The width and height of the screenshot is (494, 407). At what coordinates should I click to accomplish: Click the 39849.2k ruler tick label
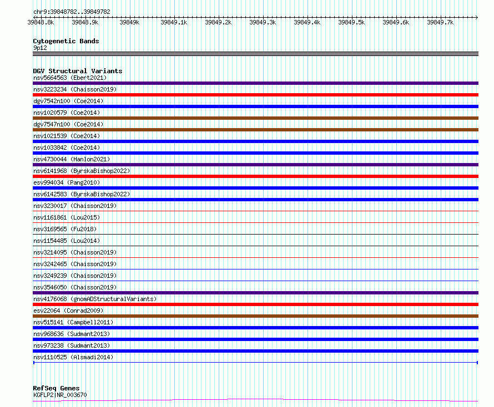[218, 22]
